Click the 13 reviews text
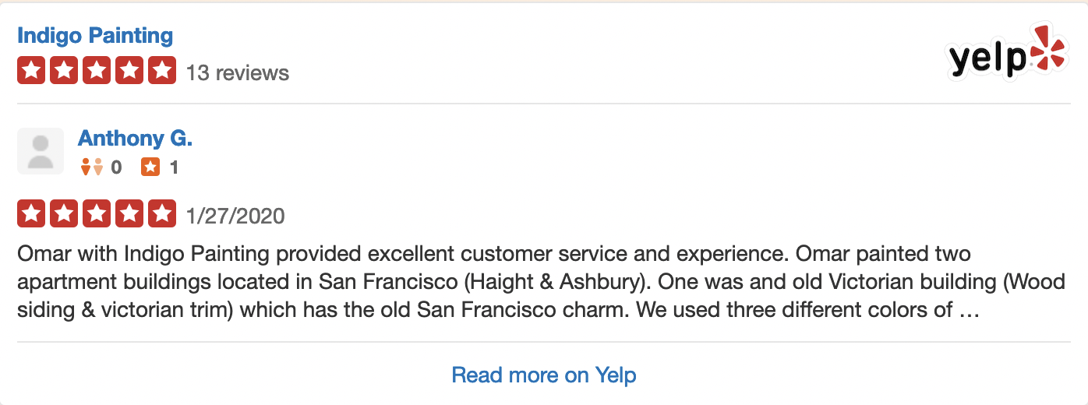The image size is (1088, 405). pyautogui.click(x=238, y=73)
